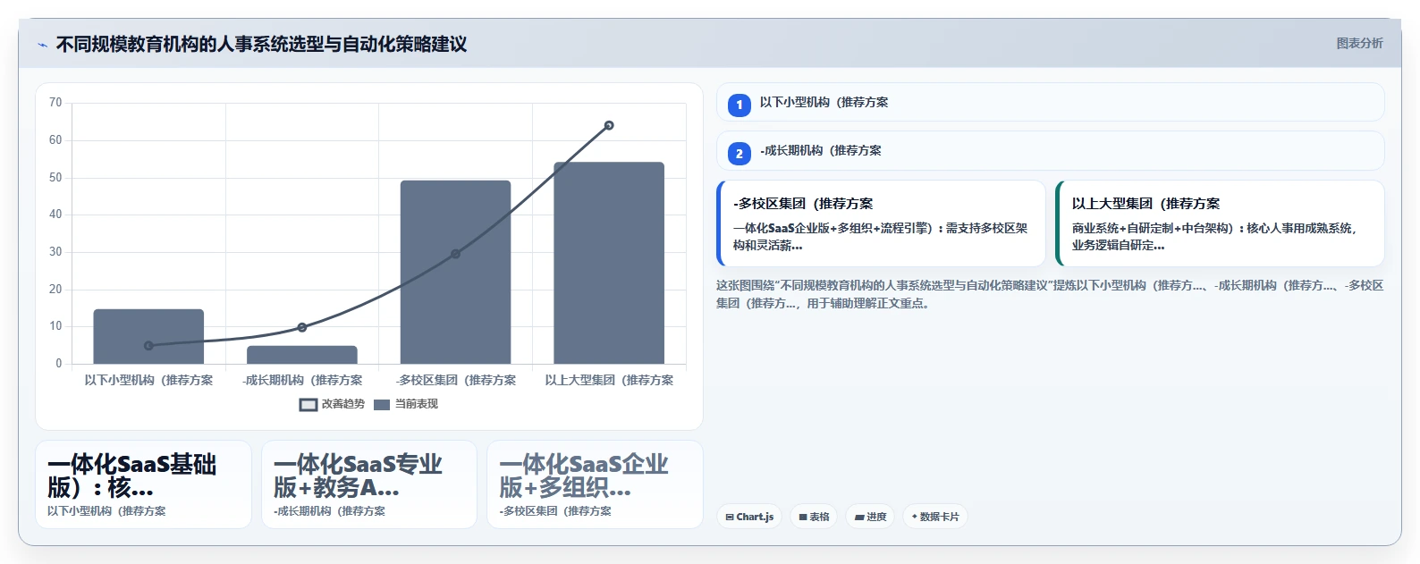Open the -多校区集团（推荐方案 card
The height and width of the screenshot is (564, 1420).
881,223
